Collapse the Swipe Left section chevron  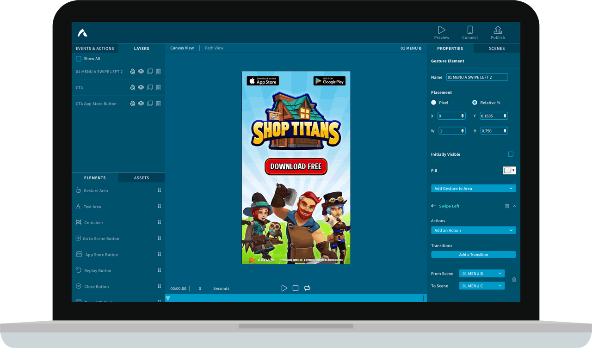click(515, 206)
